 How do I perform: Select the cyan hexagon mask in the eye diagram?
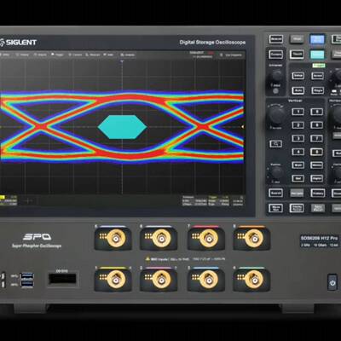coord(122,127)
